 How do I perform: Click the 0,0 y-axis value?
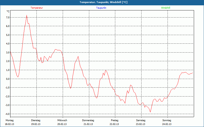coord(8,79)
